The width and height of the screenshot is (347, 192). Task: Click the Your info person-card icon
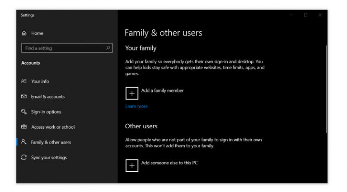pos(24,81)
